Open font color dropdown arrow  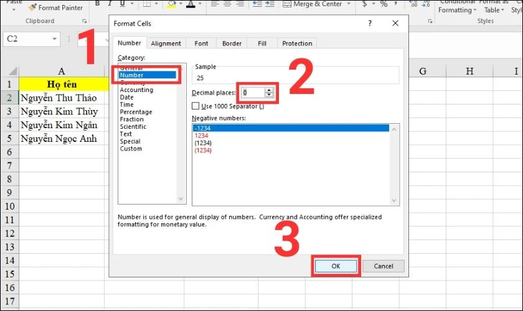pyautogui.click(x=200, y=4)
